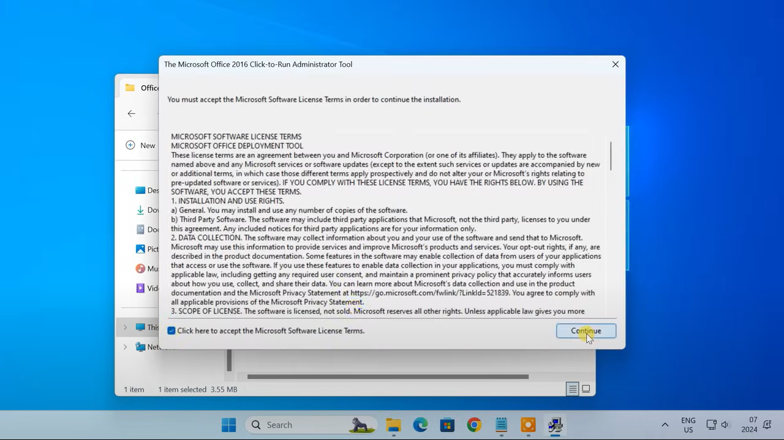Select the folder tab icon in File Explorer
784x440 pixels.
click(130, 88)
